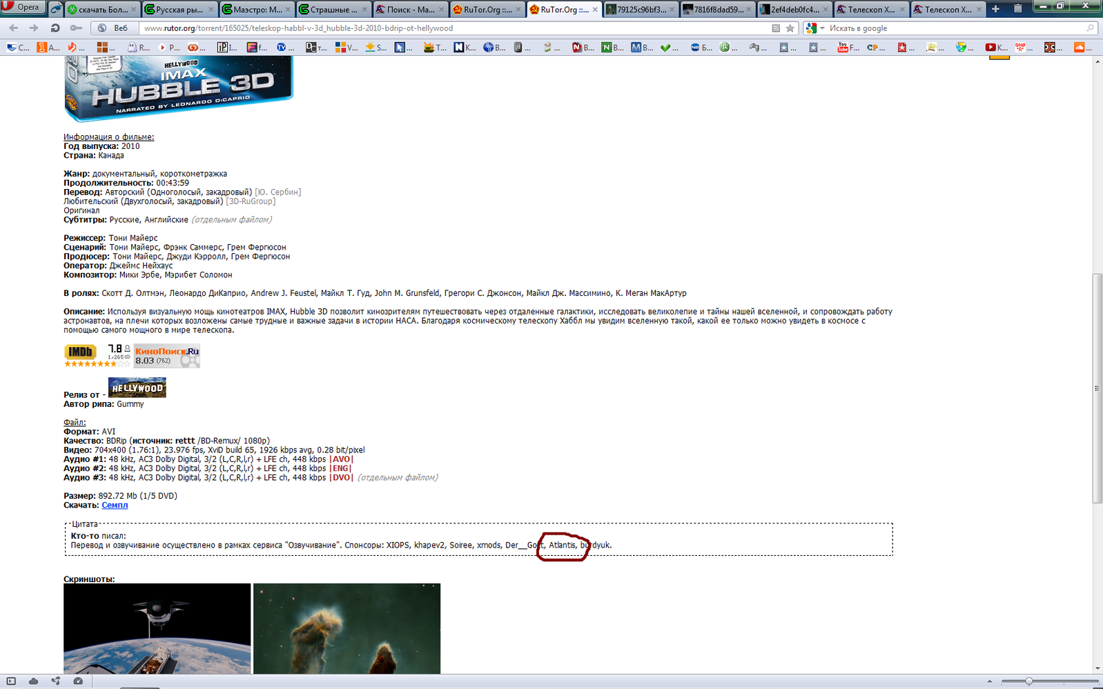Reload the page with the refresh icon

point(55,28)
